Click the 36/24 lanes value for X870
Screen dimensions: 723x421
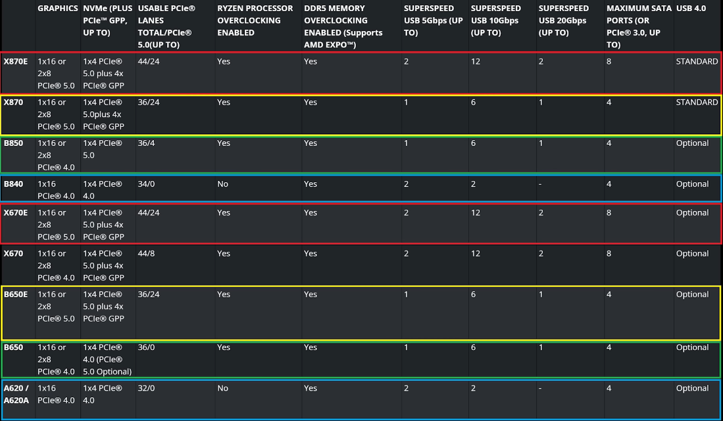point(149,103)
